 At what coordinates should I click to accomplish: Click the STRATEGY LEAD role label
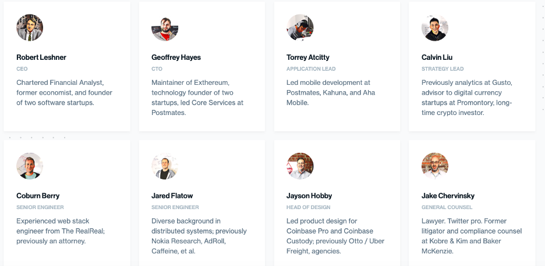pyautogui.click(x=443, y=69)
